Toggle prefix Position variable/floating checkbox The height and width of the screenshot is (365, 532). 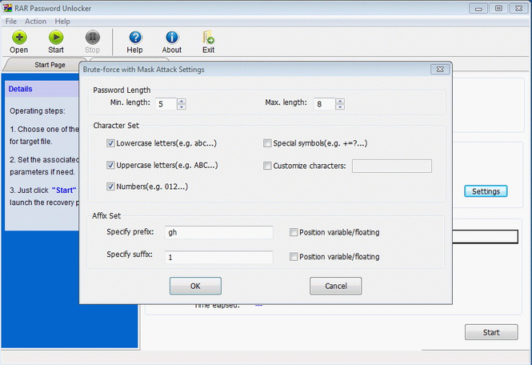coord(294,232)
